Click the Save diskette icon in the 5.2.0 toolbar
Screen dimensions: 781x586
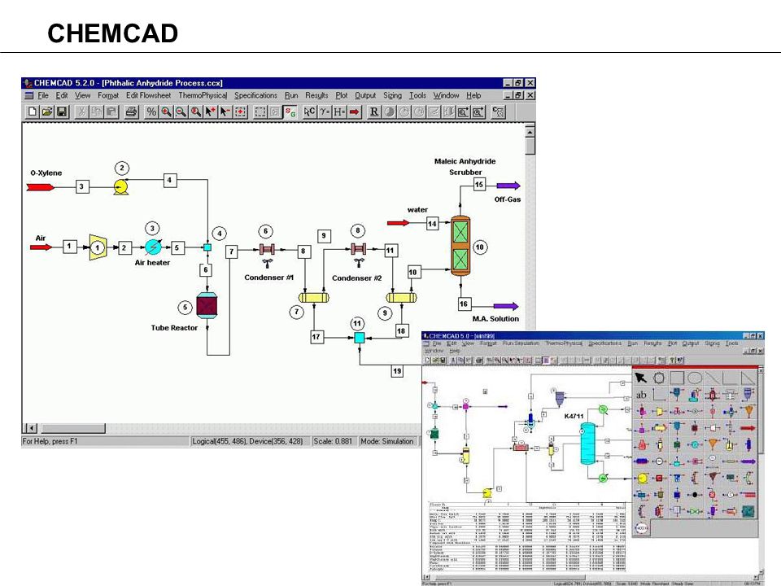pos(62,112)
